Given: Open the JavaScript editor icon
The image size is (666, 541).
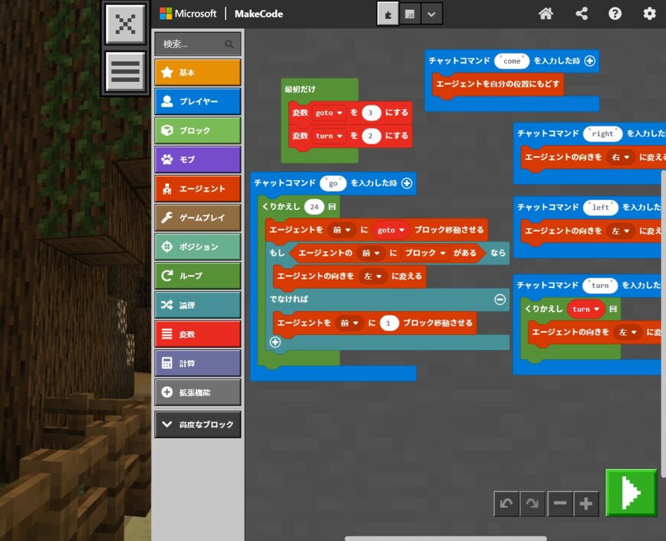Looking at the screenshot, I should [410, 12].
